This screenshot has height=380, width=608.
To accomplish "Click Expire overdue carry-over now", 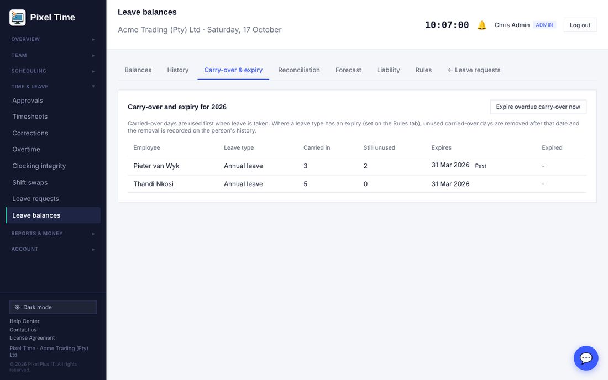I will 538,107.
